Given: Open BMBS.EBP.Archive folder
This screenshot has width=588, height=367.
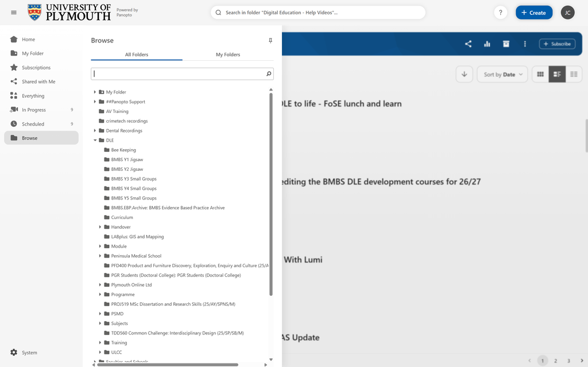Looking at the screenshot, I should tap(164, 208).
